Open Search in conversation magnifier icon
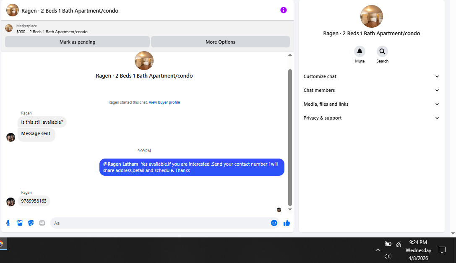 point(382,52)
